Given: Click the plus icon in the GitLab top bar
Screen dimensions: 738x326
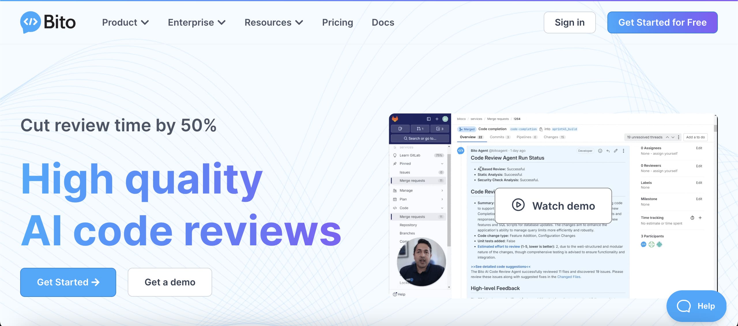Looking at the screenshot, I should [437, 119].
